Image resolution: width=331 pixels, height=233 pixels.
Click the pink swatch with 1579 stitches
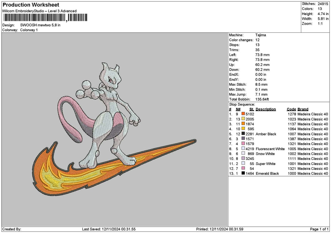tap(243, 144)
